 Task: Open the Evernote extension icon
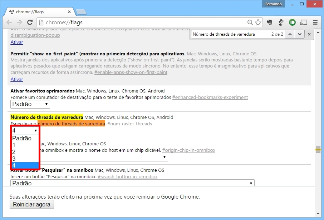click(269, 22)
